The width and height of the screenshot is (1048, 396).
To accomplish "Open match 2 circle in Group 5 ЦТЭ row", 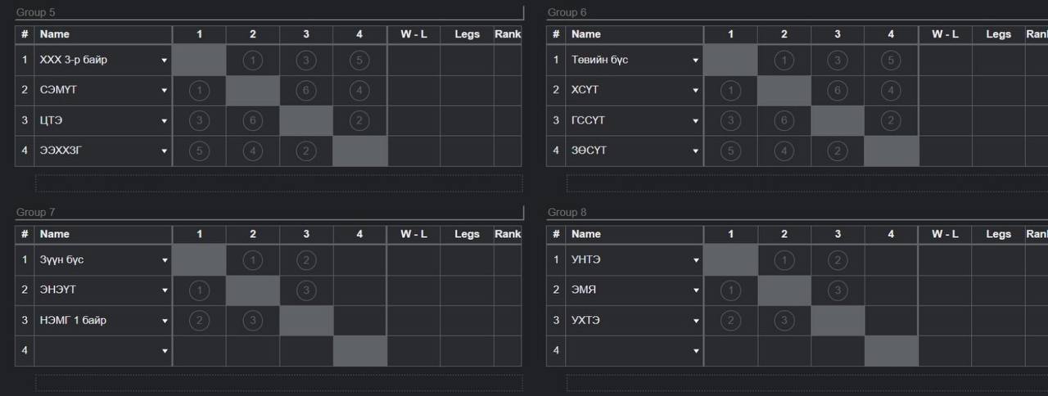I will (359, 120).
